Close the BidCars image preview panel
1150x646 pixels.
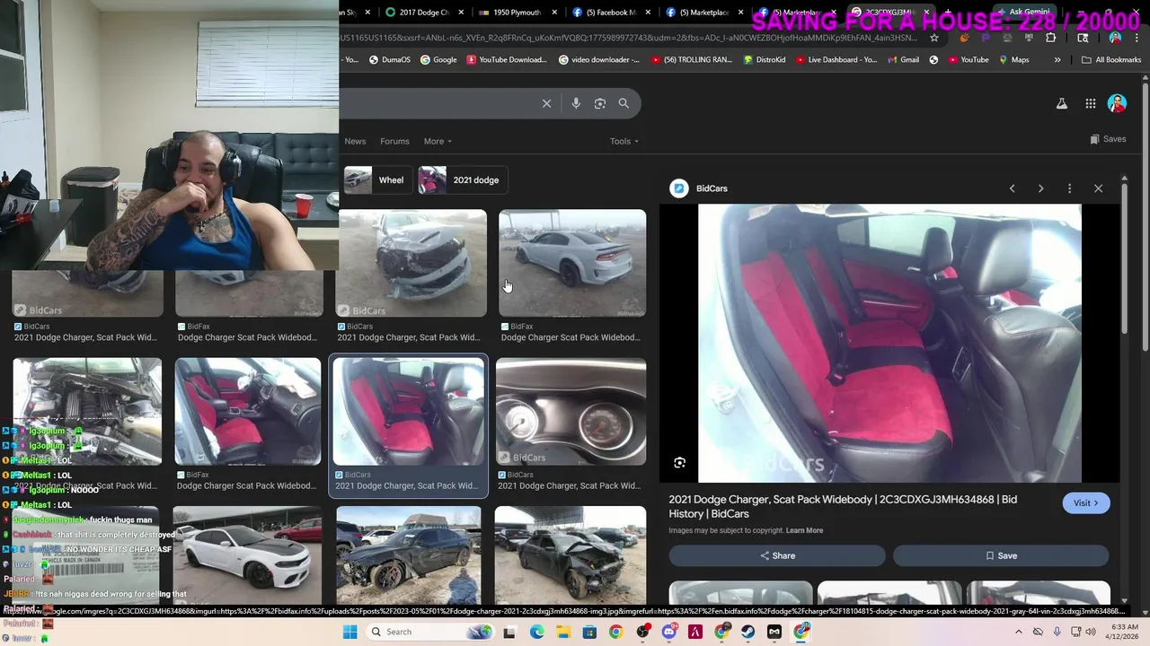(x=1098, y=188)
